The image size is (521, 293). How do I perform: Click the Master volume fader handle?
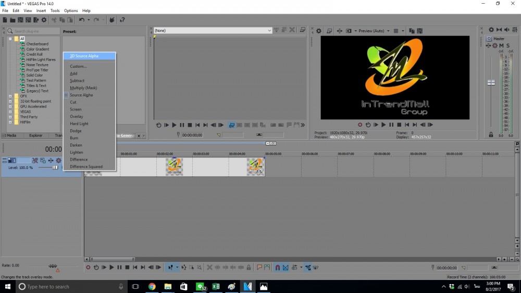tap(491, 82)
